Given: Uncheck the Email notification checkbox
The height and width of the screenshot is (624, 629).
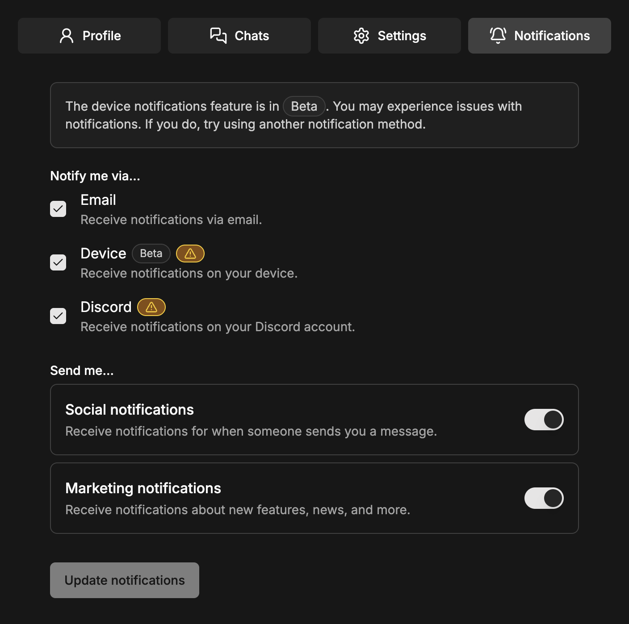Looking at the screenshot, I should tap(58, 209).
